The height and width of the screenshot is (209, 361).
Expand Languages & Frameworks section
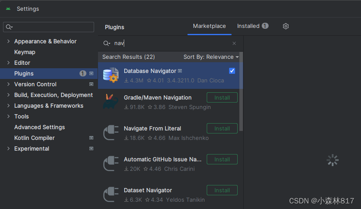tap(9, 106)
